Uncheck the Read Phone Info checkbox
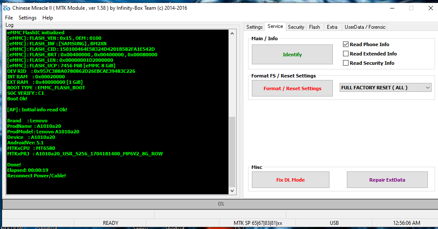438x229 pixels. tap(346, 44)
